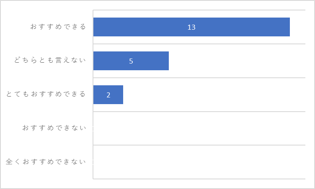This screenshot has width=315, height=189.
Task: Select the blue bar showing 5
Action: point(131,61)
